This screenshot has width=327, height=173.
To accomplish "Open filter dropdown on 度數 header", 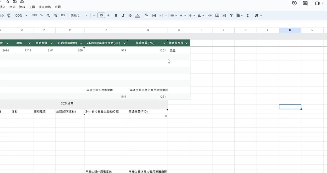I will tap(29, 43).
